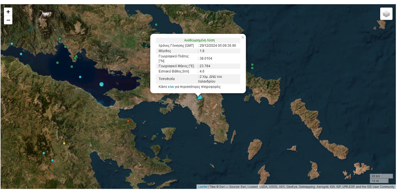The width and height of the screenshot is (397, 192).
Task: Click the Τοποθεσία location row in popup
Action: (198, 79)
